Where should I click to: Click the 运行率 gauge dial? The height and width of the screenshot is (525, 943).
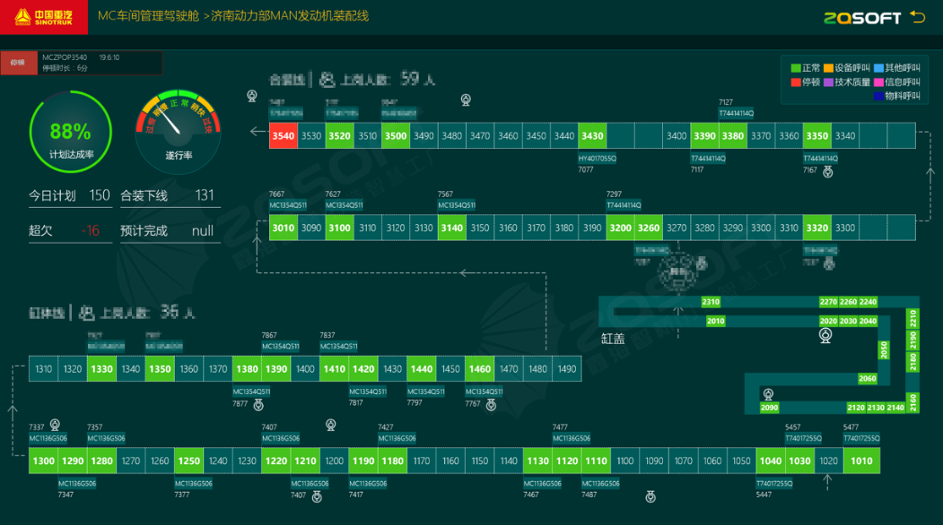coord(179,128)
